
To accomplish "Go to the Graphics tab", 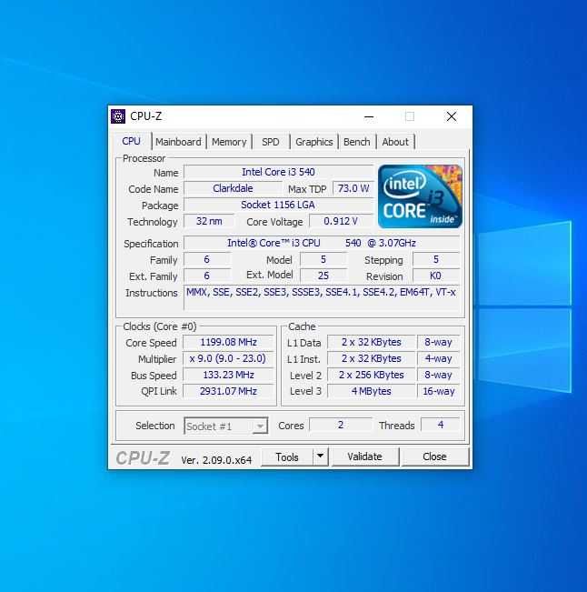I will [313, 142].
